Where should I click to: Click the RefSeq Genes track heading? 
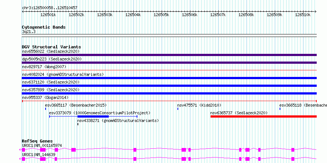tap(37, 141)
